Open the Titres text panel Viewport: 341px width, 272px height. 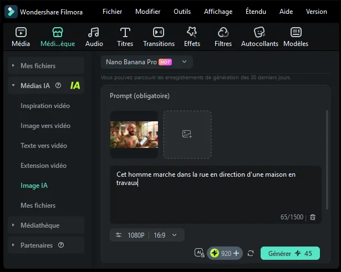[x=125, y=37]
